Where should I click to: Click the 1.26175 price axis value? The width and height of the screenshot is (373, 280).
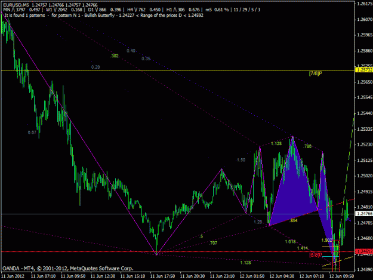(365, 4)
